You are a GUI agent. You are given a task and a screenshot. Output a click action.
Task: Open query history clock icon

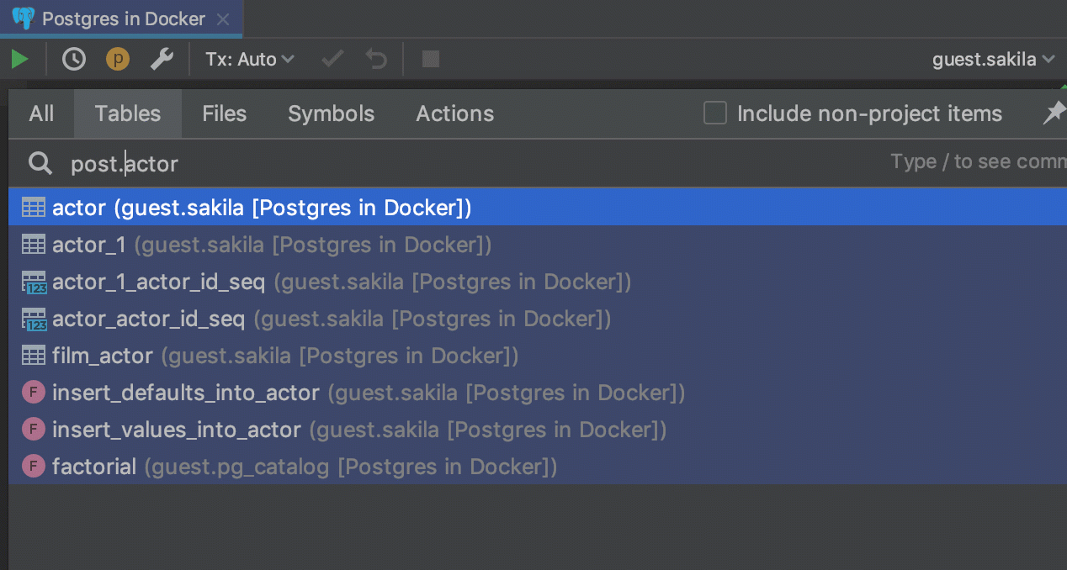click(x=74, y=60)
